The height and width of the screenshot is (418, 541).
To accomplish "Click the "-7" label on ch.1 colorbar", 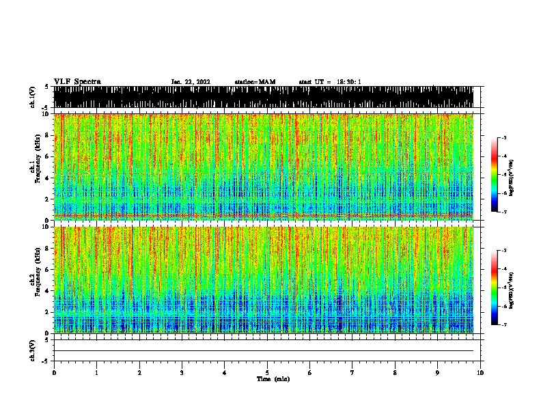I will 504,212.
